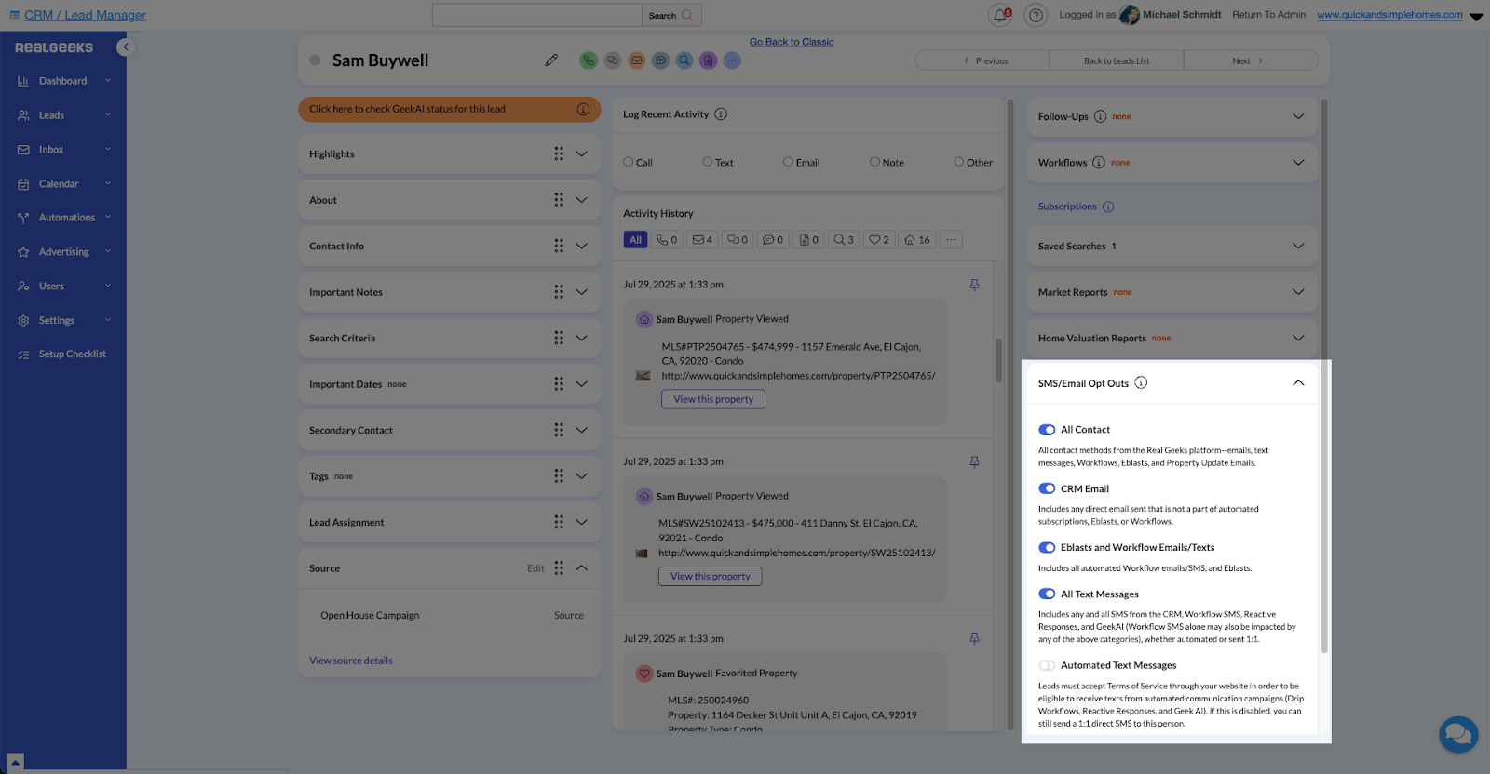Collapse the Source panel chevron
Screen dimensions: 1490x774
point(582,567)
